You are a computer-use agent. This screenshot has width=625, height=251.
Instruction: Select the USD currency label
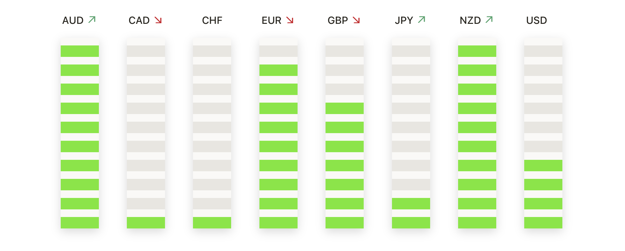tap(537, 20)
